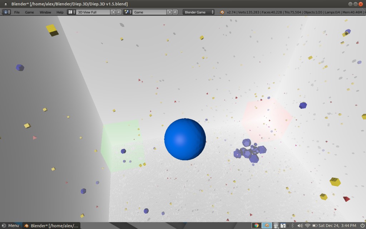This screenshot has height=229, width=366.
Task: Select the blue sphere in the viewport
Action: pyautogui.click(x=185, y=138)
